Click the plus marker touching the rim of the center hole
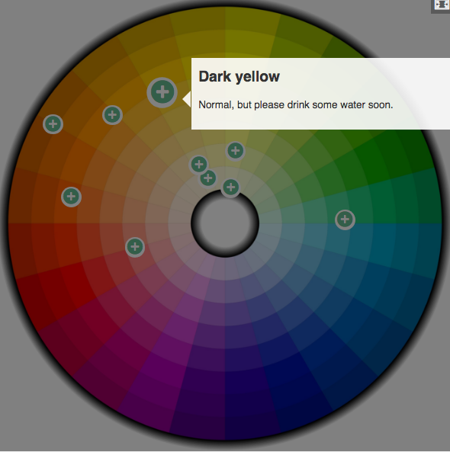 tap(230, 188)
